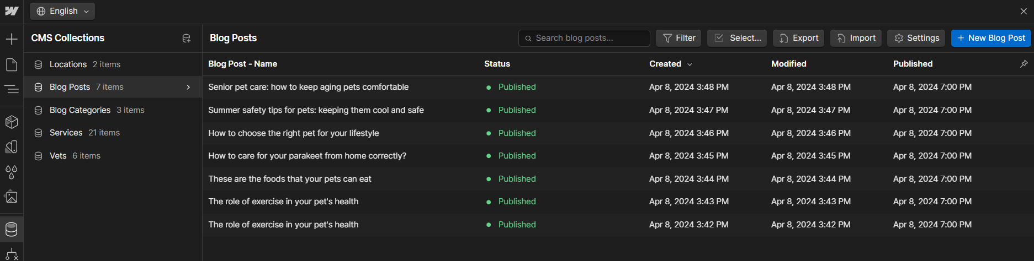1034x261 pixels.
Task: Click the Blog Post - Name column header
Action: 243,64
